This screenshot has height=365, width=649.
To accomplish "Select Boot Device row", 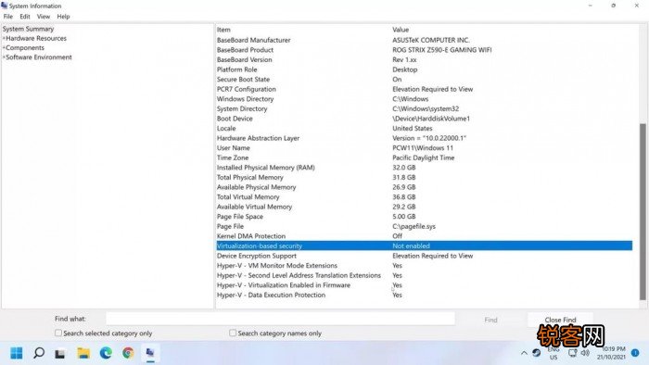I will (425, 119).
